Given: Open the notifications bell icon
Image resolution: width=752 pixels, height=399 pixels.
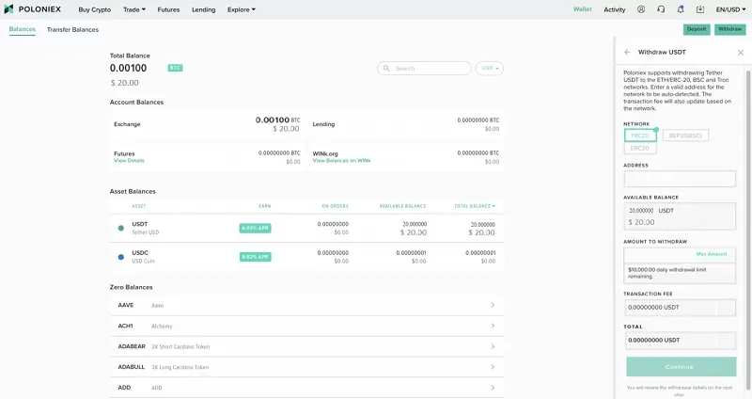Looking at the screenshot, I should (x=681, y=9).
